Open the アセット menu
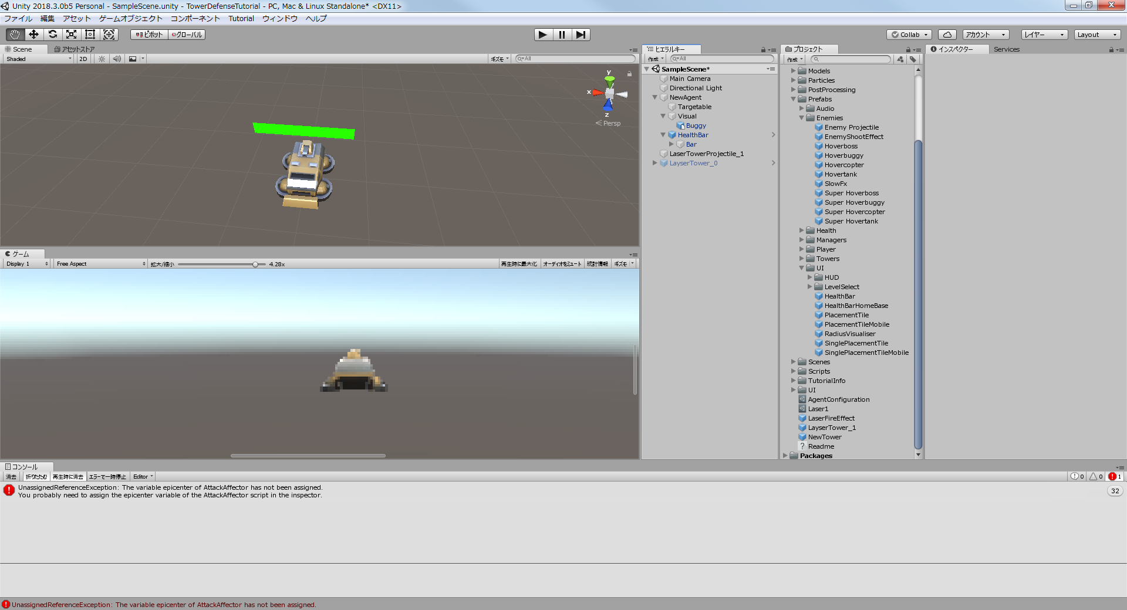This screenshot has height=610, width=1127. (77, 19)
